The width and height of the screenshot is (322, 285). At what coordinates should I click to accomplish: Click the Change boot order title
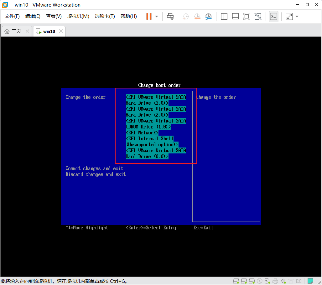click(159, 85)
